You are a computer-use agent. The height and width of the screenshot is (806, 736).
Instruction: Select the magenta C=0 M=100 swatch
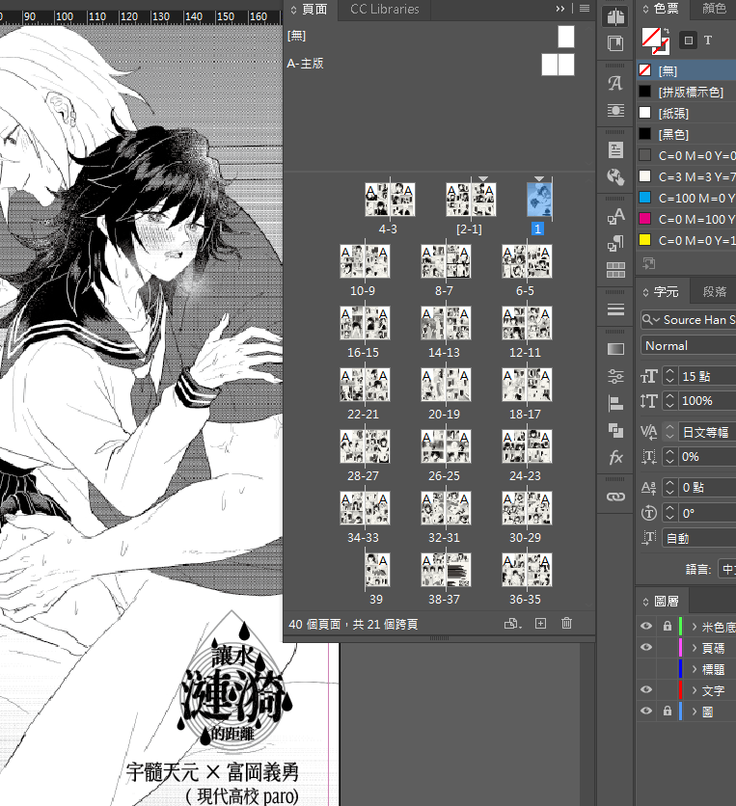point(687,219)
